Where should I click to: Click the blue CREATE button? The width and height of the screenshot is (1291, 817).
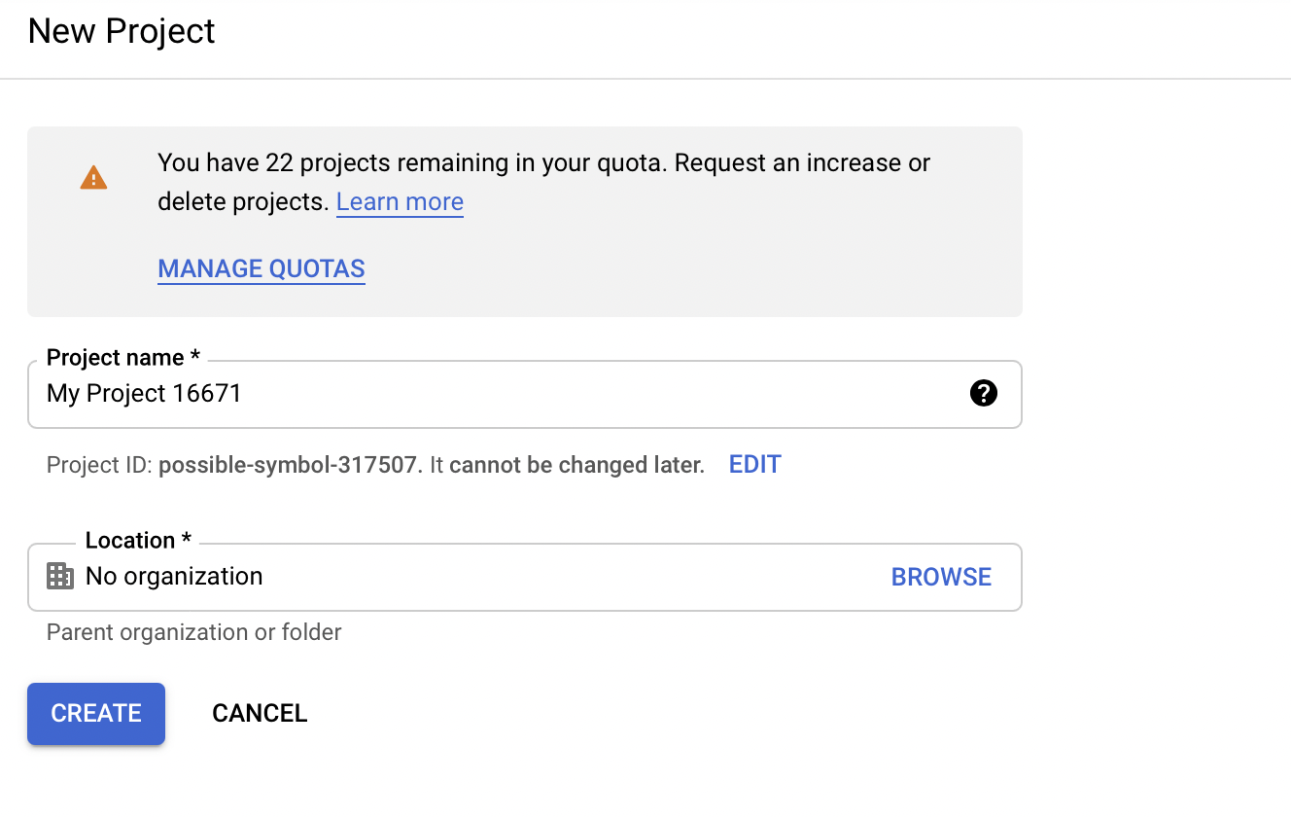click(x=96, y=713)
